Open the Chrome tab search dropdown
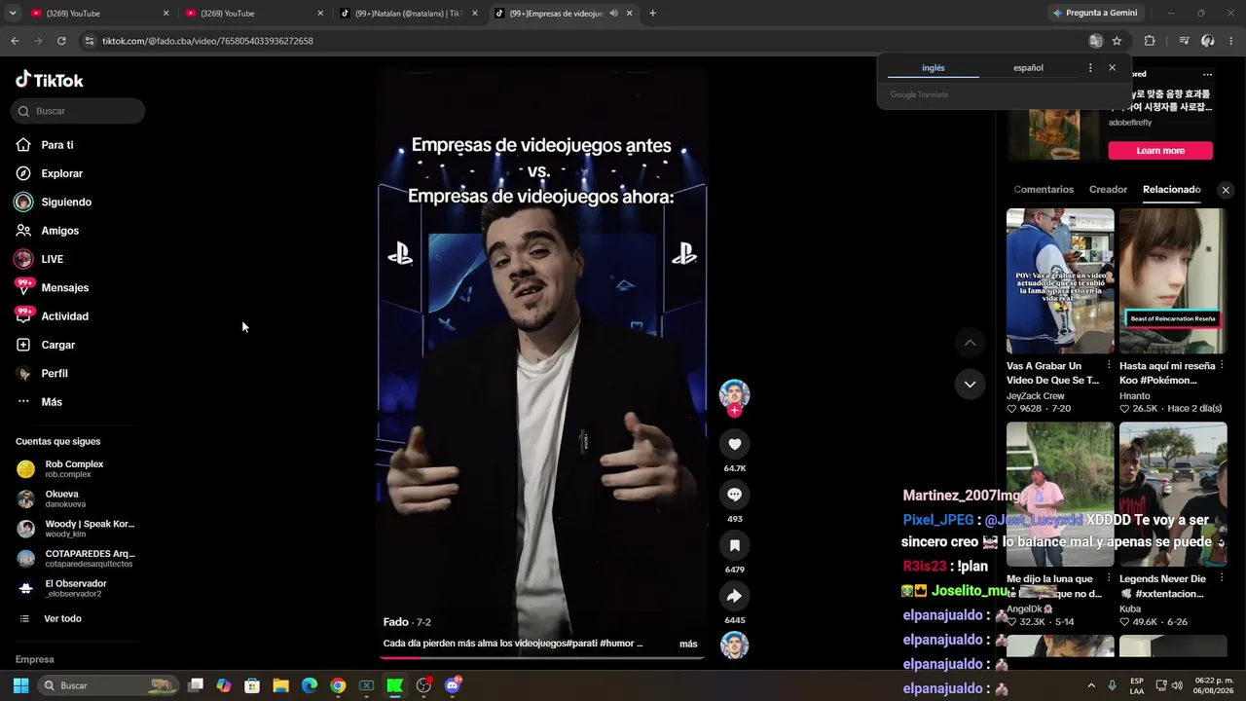 [13, 14]
